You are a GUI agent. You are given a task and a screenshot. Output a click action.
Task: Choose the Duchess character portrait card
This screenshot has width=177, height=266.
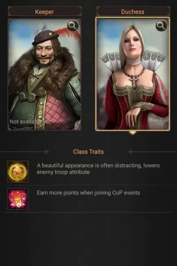click(133, 74)
